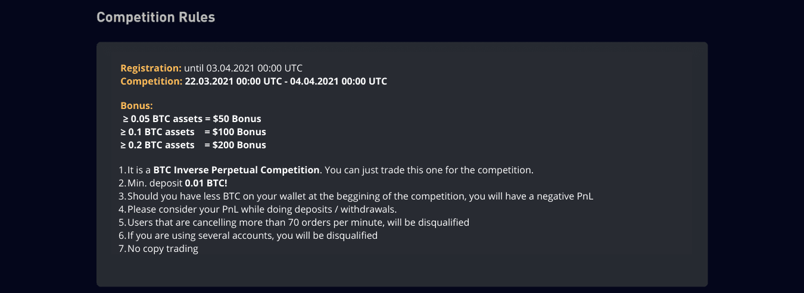Select the 0.1 BTC assets $100 Bonus line
Image resolution: width=804 pixels, height=293 pixels.
coord(193,132)
